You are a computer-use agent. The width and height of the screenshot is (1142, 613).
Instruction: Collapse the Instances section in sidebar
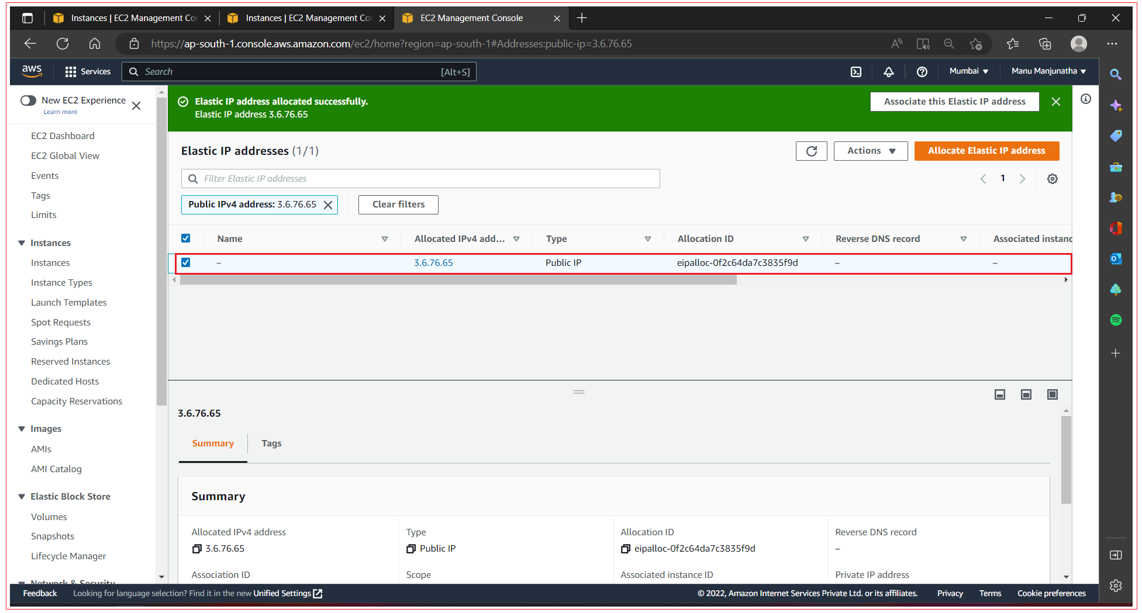click(22, 243)
